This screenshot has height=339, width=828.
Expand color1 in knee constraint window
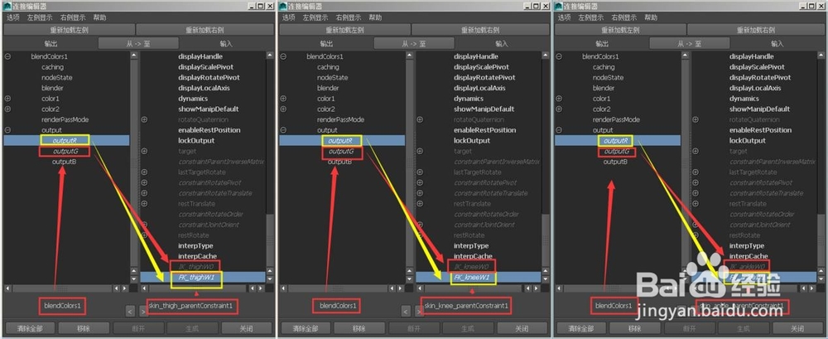[283, 99]
